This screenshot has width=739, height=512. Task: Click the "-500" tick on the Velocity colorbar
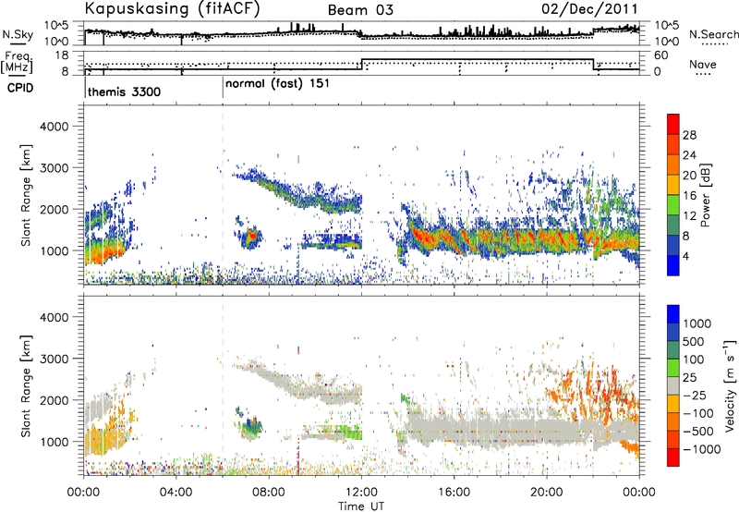(698, 431)
